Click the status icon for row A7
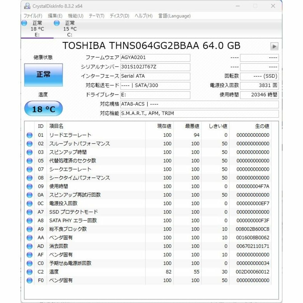The image size is (303, 303). pos(29,212)
